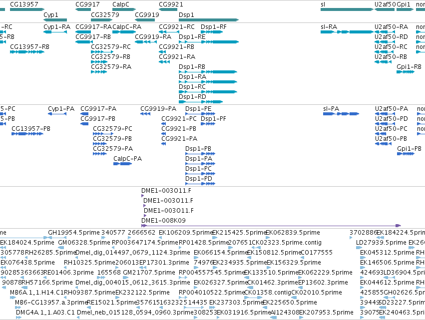Click protein Dsp1-PD
Viewport: 425px width, 320px height.
(200, 184)
